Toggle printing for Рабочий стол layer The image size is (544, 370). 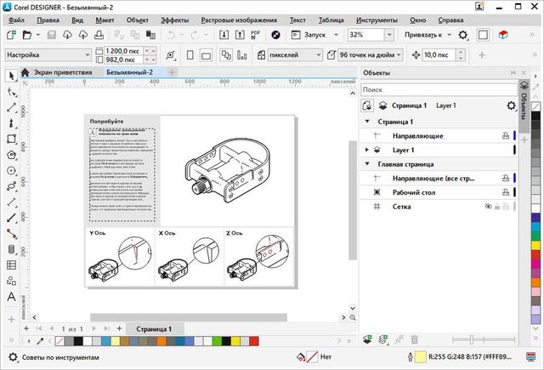[505, 192]
